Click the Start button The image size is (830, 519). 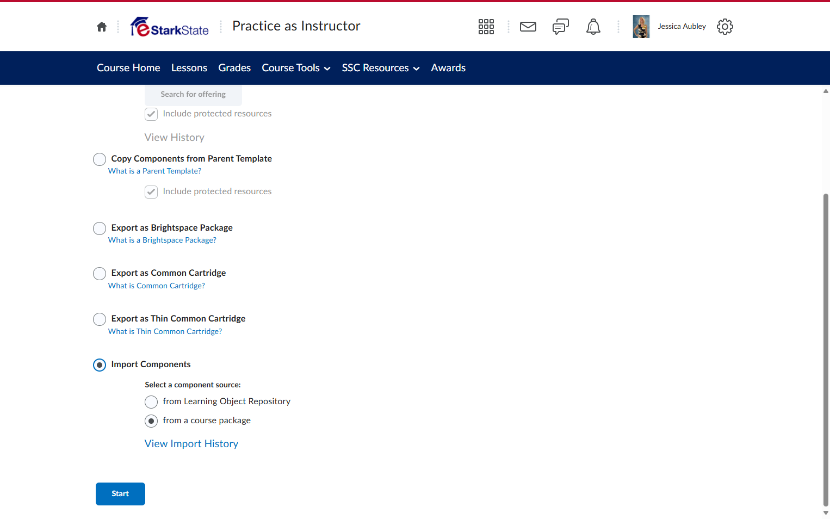click(x=120, y=494)
